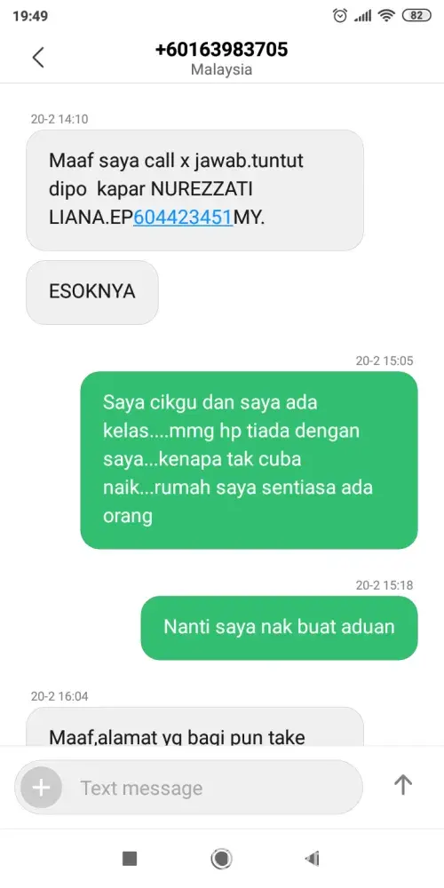Select the 'Saya cikgu dan saya ada' message
The image size is (444, 888).
point(250,460)
